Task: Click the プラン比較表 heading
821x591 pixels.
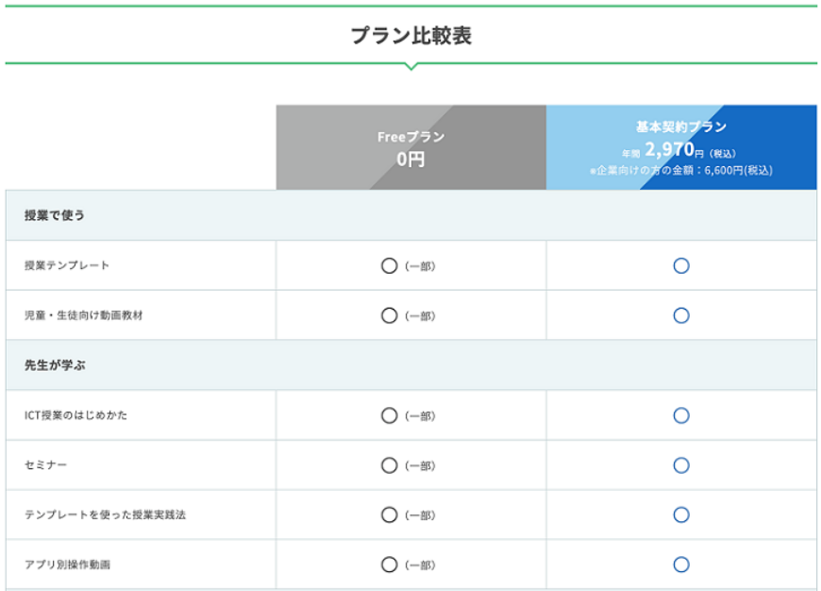Action: pyautogui.click(x=410, y=36)
